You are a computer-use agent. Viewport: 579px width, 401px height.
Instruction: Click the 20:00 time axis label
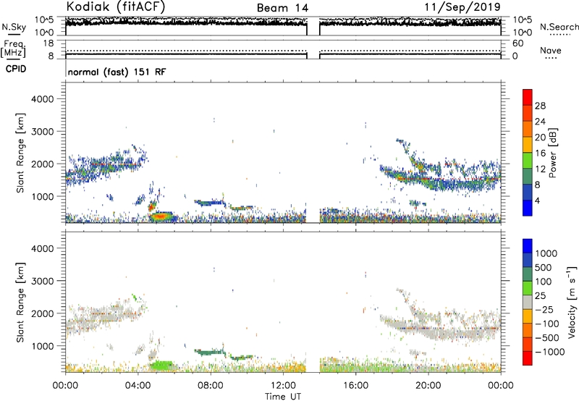tap(428, 386)
